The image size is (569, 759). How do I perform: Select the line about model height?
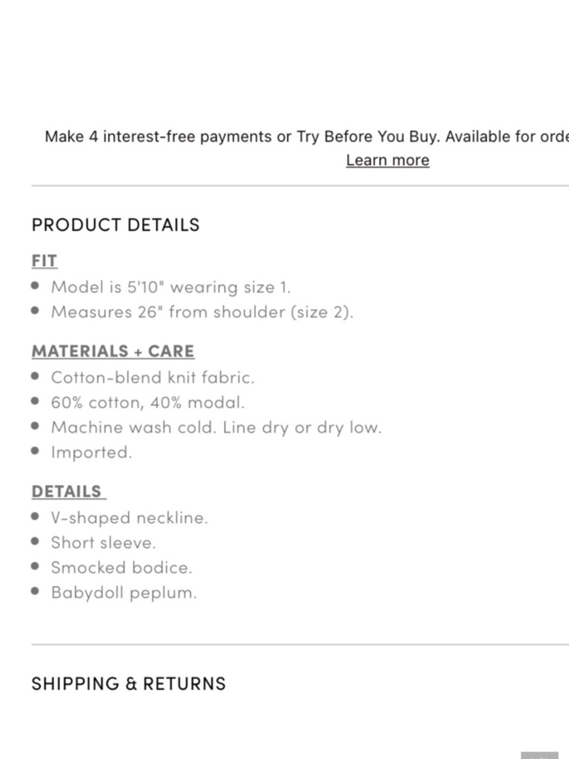[171, 287]
